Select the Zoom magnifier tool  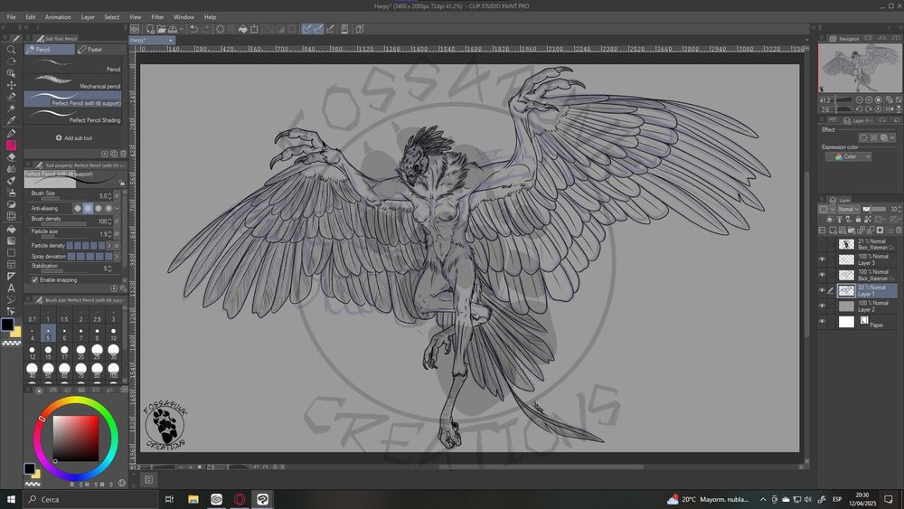point(11,50)
